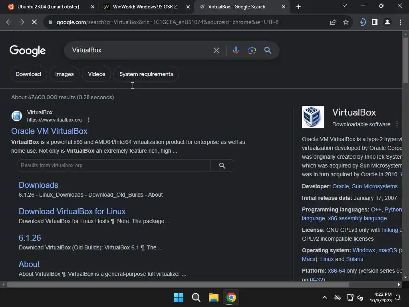Open more options in VirtualBox knowledge panel
The height and width of the screenshot is (307, 409).
click(x=397, y=124)
